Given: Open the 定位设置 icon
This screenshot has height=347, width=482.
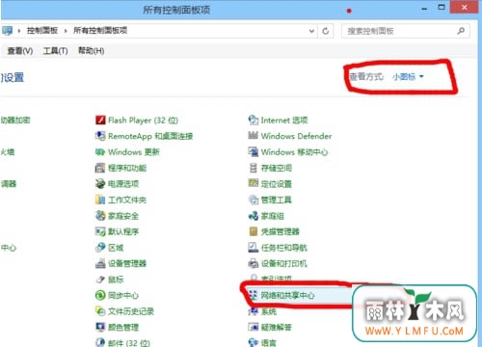Looking at the screenshot, I should pyautogui.click(x=254, y=184).
